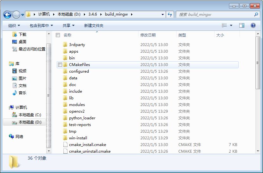Click the refresh button beside address bar
The height and width of the screenshot is (173, 263).
pyautogui.click(x=170, y=14)
